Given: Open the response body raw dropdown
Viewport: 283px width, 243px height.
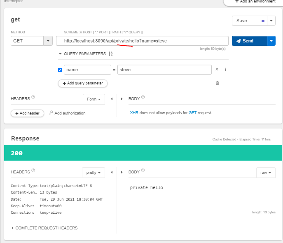Looking at the screenshot, I should pyautogui.click(x=266, y=173).
